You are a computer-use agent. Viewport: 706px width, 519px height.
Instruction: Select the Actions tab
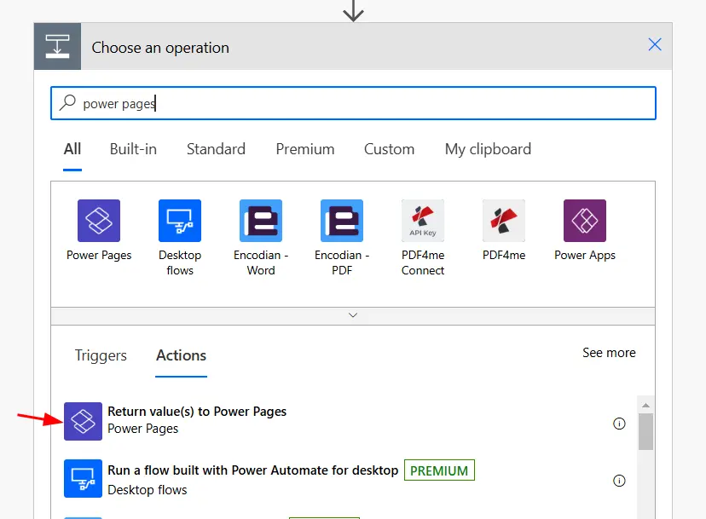pyautogui.click(x=181, y=355)
